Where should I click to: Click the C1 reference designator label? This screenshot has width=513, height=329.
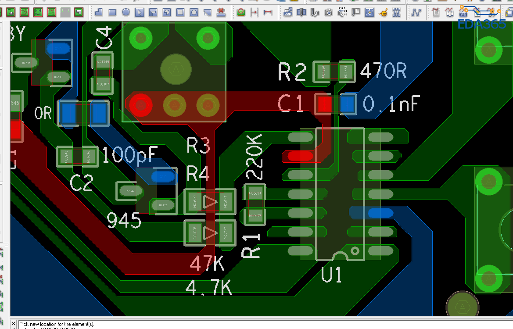click(x=291, y=103)
